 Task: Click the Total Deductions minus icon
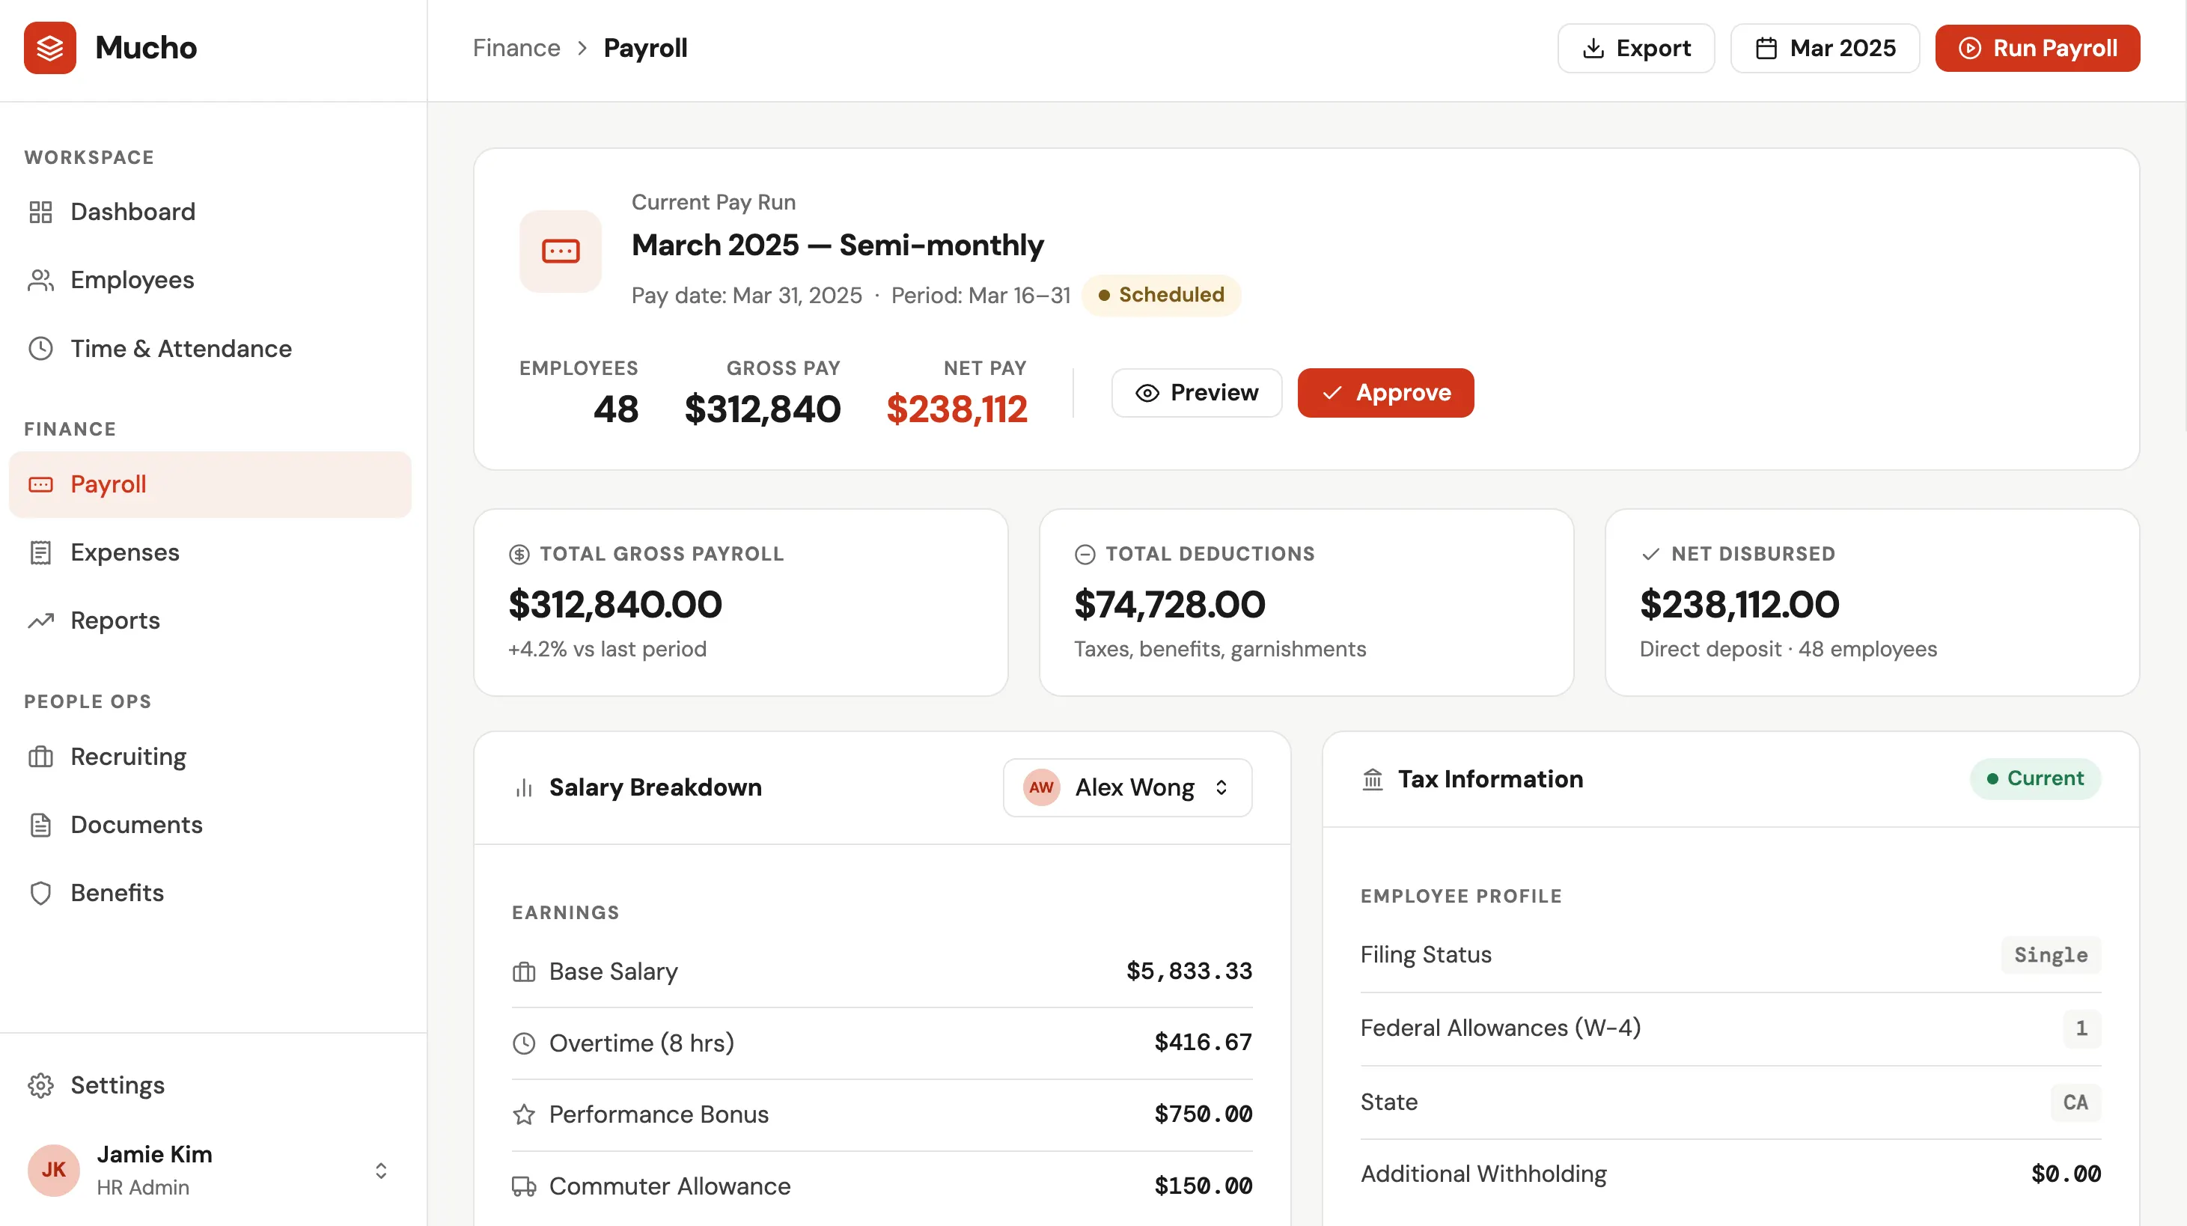point(1085,555)
